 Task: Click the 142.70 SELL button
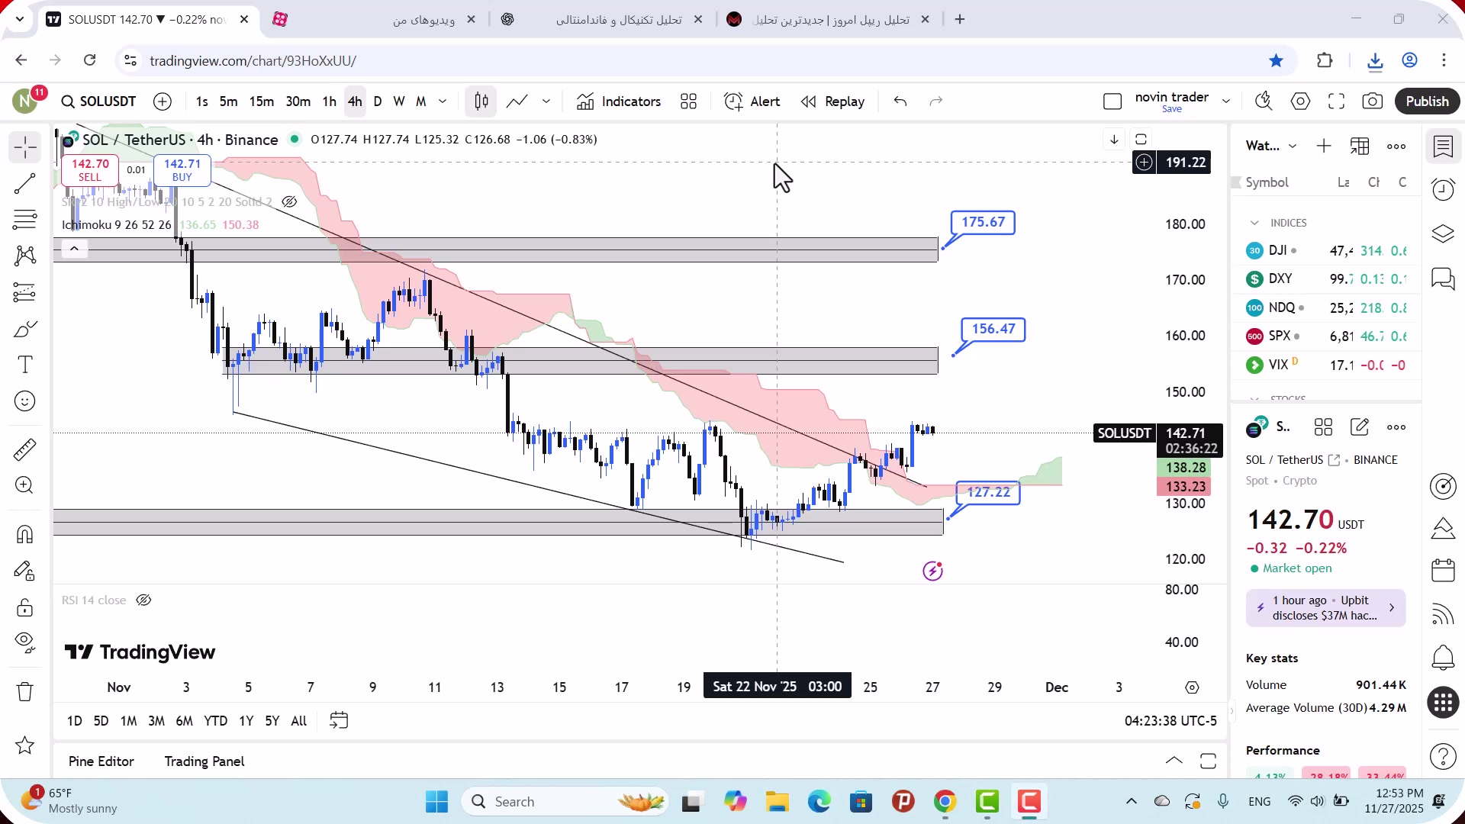click(90, 170)
